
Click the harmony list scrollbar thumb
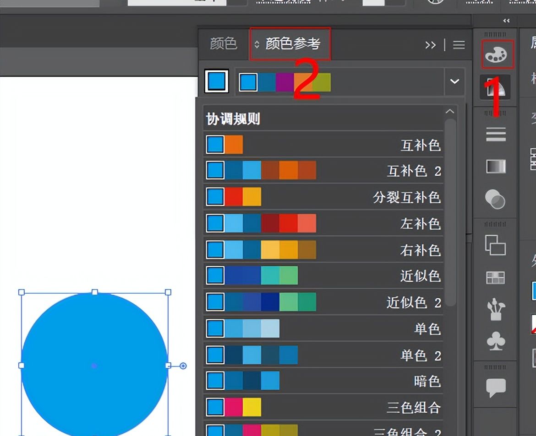[450, 212]
